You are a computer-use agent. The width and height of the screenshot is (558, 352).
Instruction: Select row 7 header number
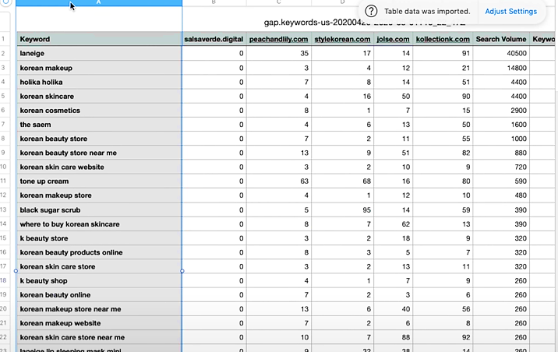[x=4, y=125]
